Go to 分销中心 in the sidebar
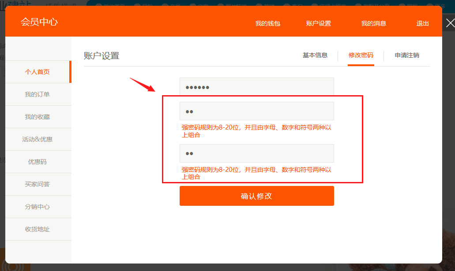The width and height of the screenshot is (455, 271). [x=38, y=207]
